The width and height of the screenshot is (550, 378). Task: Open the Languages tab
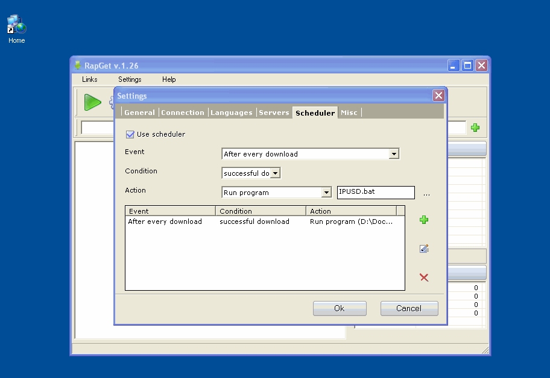pos(231,113)
